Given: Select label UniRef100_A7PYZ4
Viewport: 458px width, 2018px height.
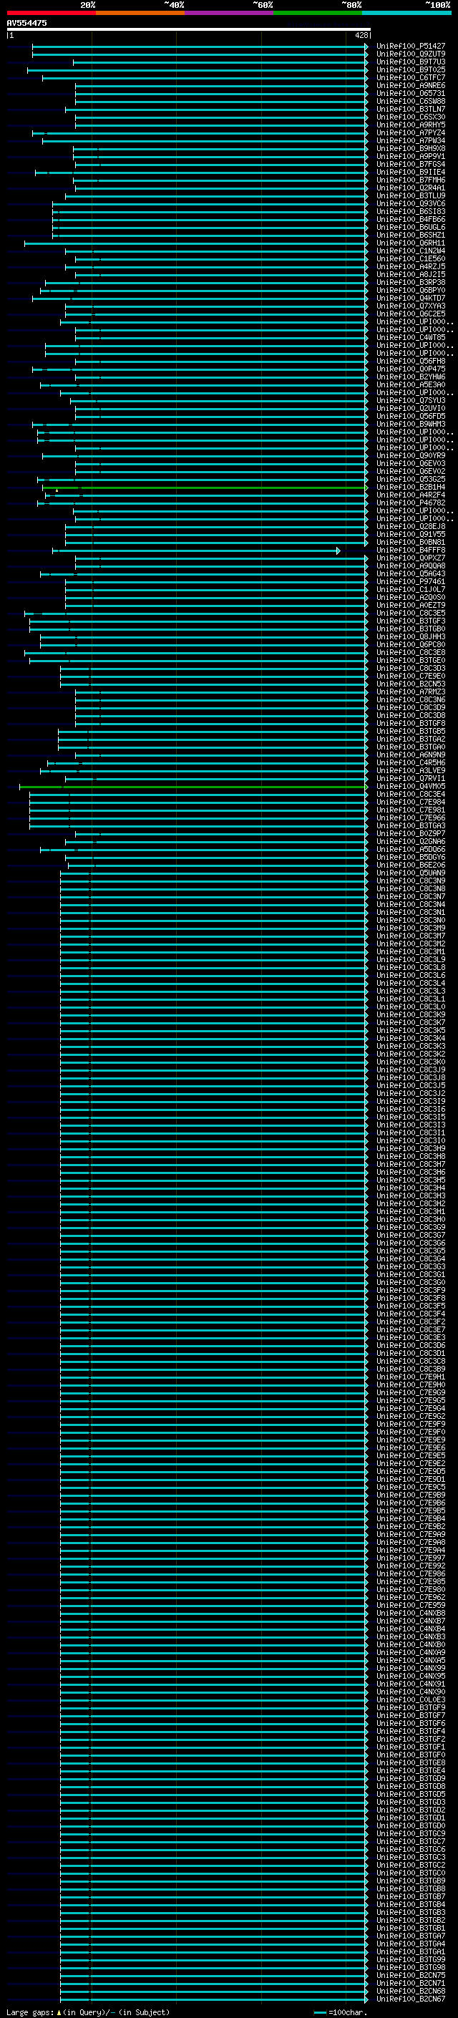Looking at the screenshot, I should 410,133.
